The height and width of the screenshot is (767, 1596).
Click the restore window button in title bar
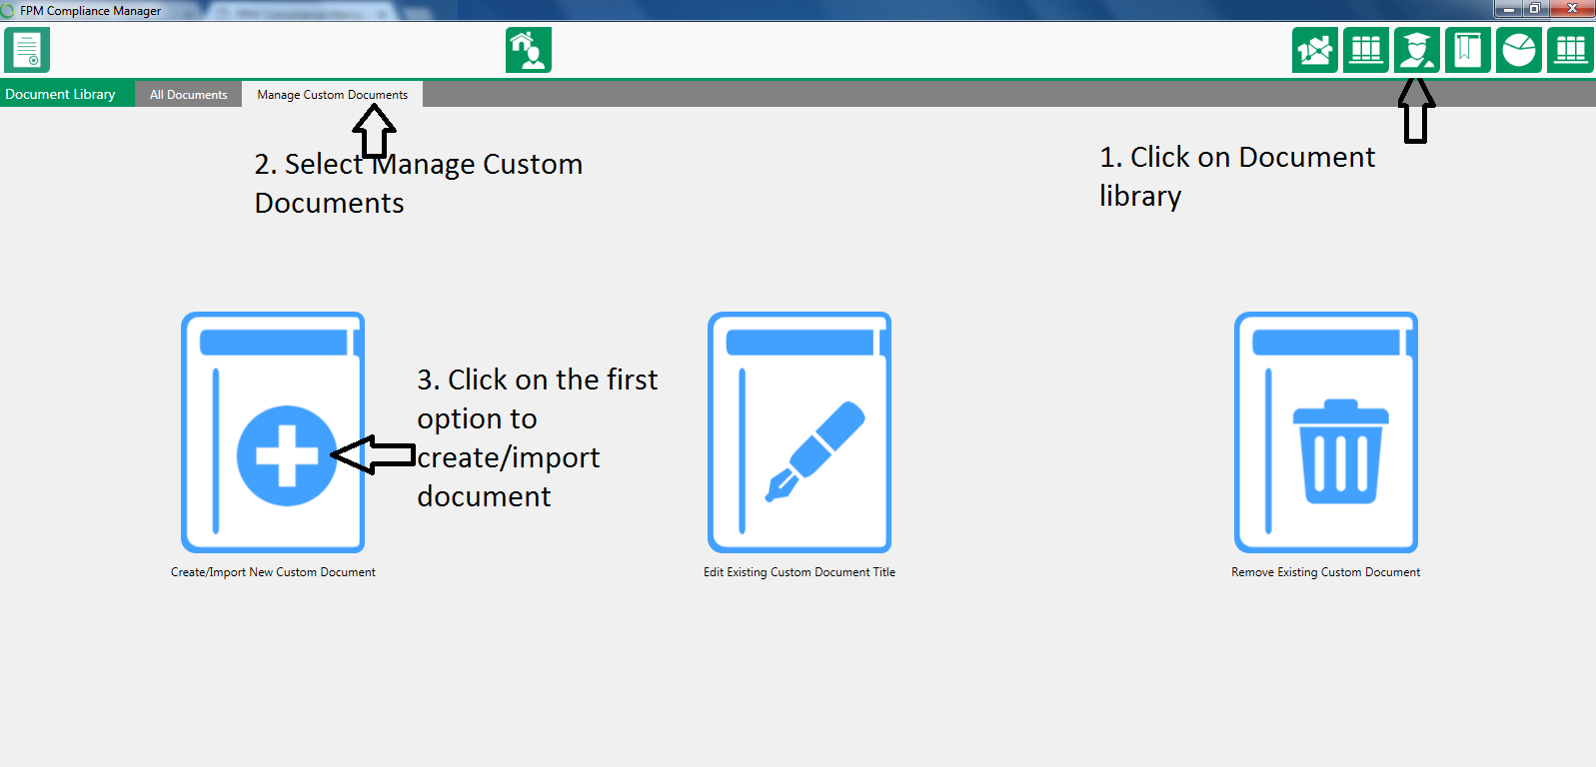(1535, 9)
